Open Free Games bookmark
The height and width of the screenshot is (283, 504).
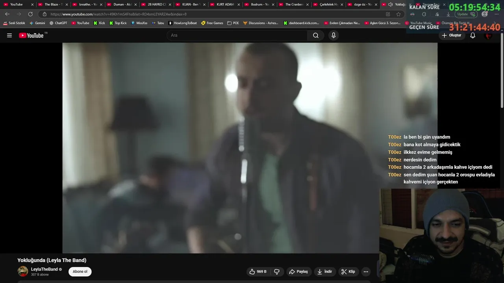[x=212, y=23]
